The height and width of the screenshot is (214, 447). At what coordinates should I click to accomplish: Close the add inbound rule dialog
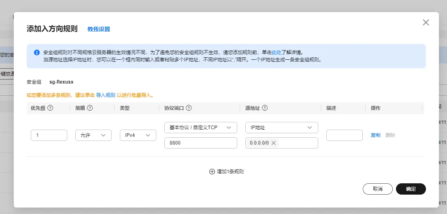[x=426, y=23]
